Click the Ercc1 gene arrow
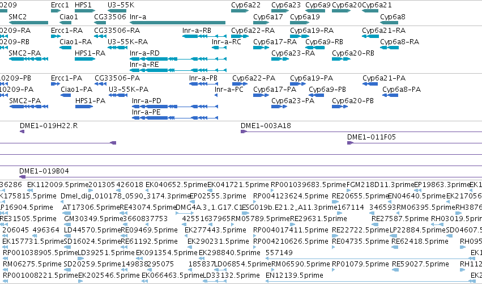482x284 pixels. point(56,11)
